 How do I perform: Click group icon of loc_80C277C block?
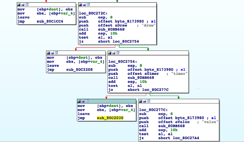tap(148, 101)
